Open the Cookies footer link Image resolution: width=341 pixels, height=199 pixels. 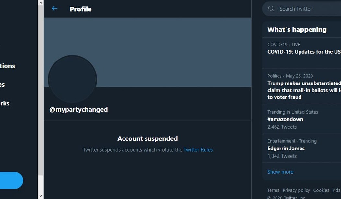[321, 190]
